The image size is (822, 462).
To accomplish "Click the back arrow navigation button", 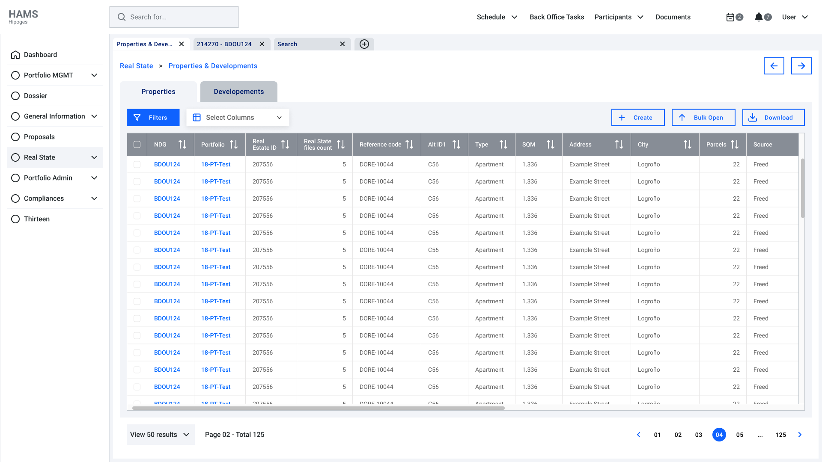I will [x=774, y=66].
